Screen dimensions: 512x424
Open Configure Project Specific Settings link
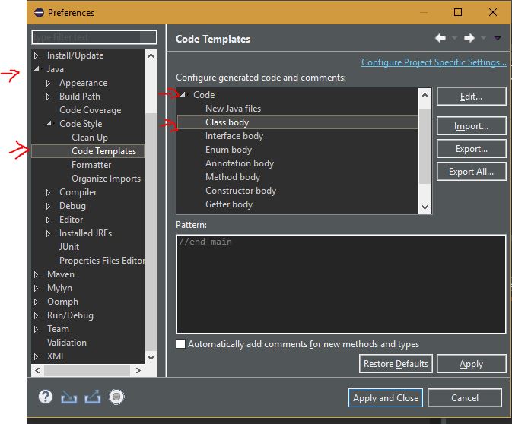pos(434,62)
